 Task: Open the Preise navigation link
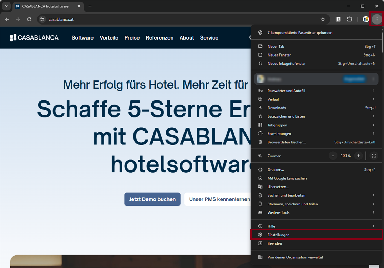132,38
